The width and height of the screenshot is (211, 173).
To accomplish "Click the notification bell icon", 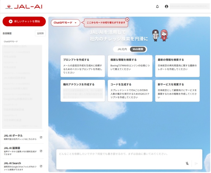I will click(157, 7).
